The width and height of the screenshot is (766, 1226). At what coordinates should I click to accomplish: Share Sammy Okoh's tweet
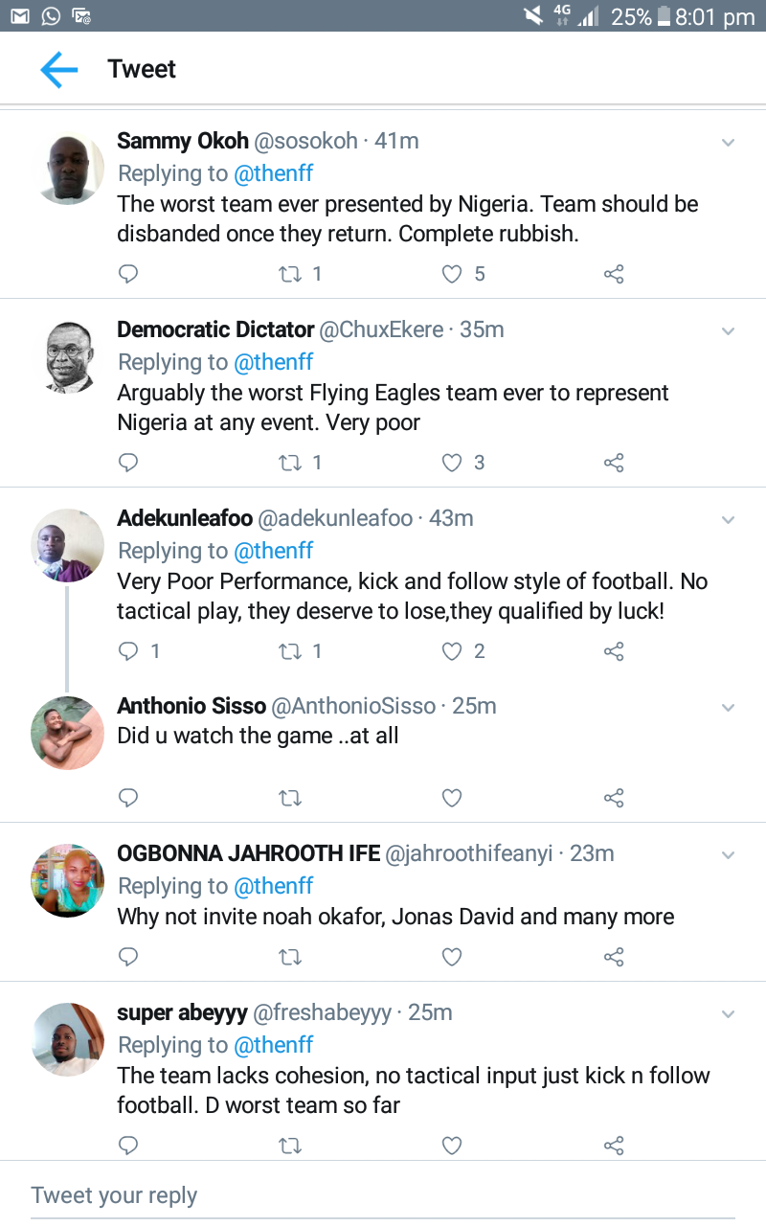pyautogui.click(x=614, y=275)
